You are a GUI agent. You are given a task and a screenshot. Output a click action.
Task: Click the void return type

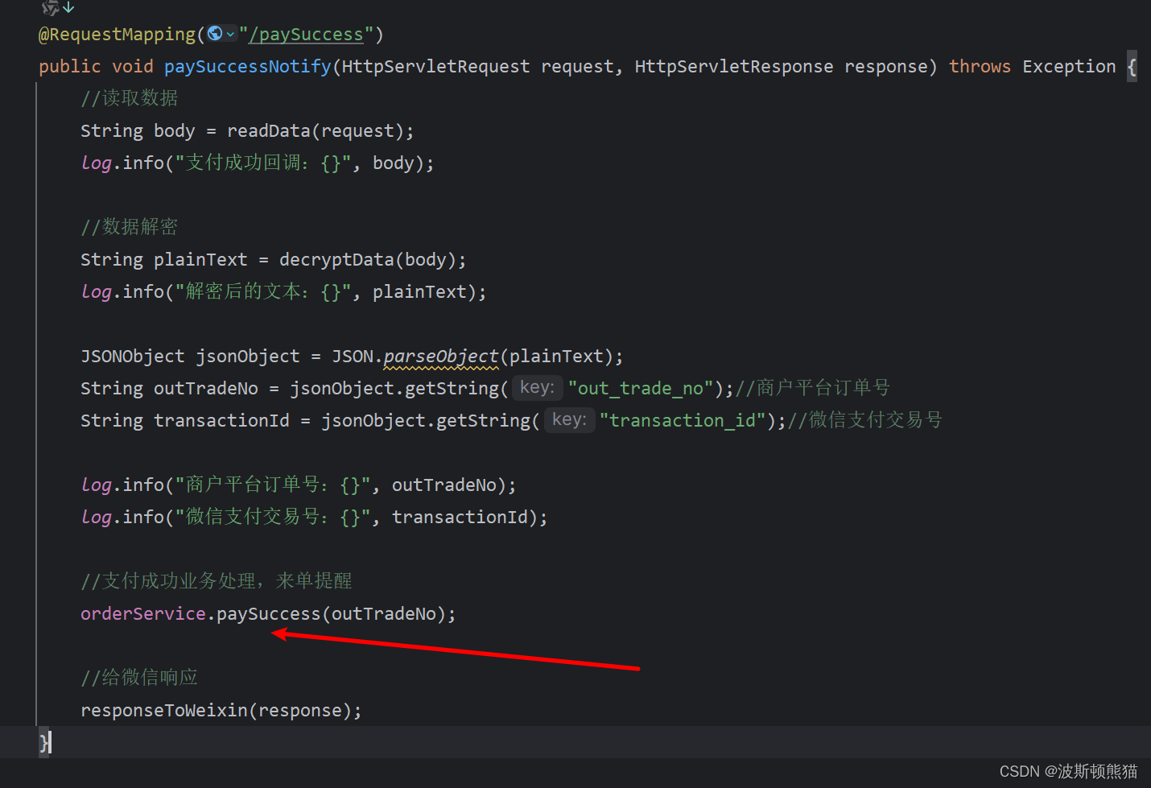[132, 67]
